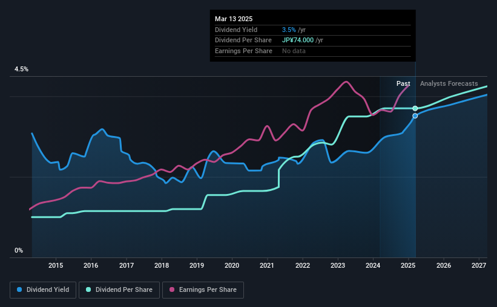This screenshot has height=307, width=497.
Task: Click the 4.5% y-axis label
Action: click(x=22, y=69)
